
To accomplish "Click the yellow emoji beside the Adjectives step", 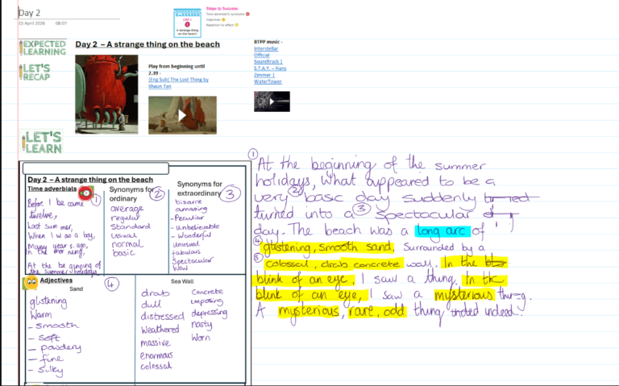I will [x=223, y=19].
